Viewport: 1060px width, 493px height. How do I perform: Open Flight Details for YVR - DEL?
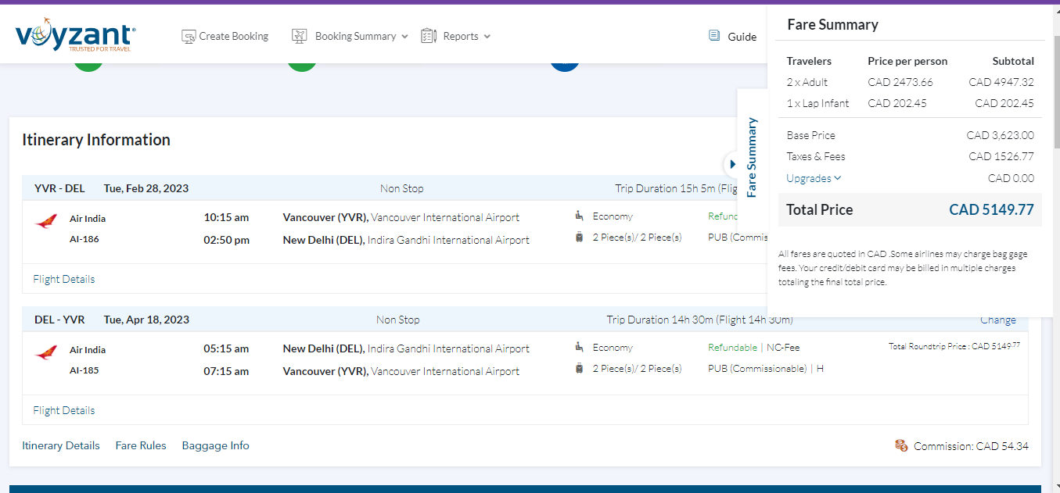tap(64, 279)
